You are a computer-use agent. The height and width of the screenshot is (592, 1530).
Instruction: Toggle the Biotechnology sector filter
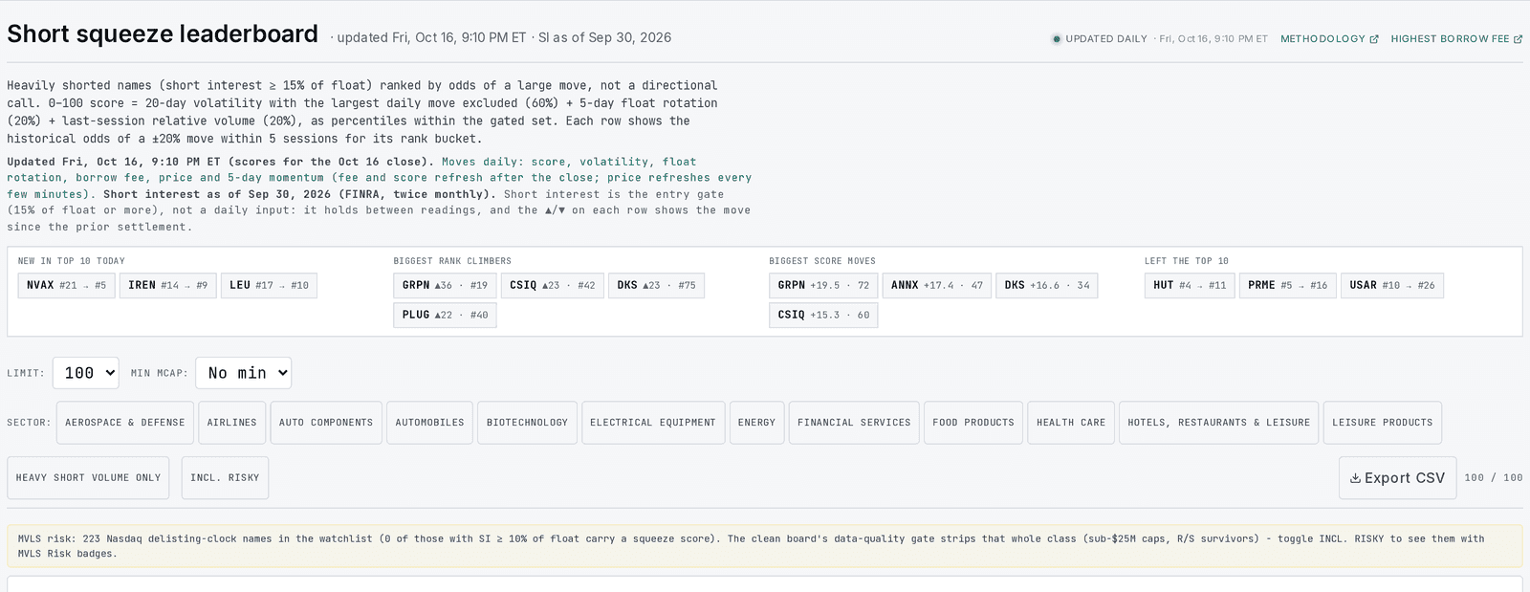tap(527, 423)
